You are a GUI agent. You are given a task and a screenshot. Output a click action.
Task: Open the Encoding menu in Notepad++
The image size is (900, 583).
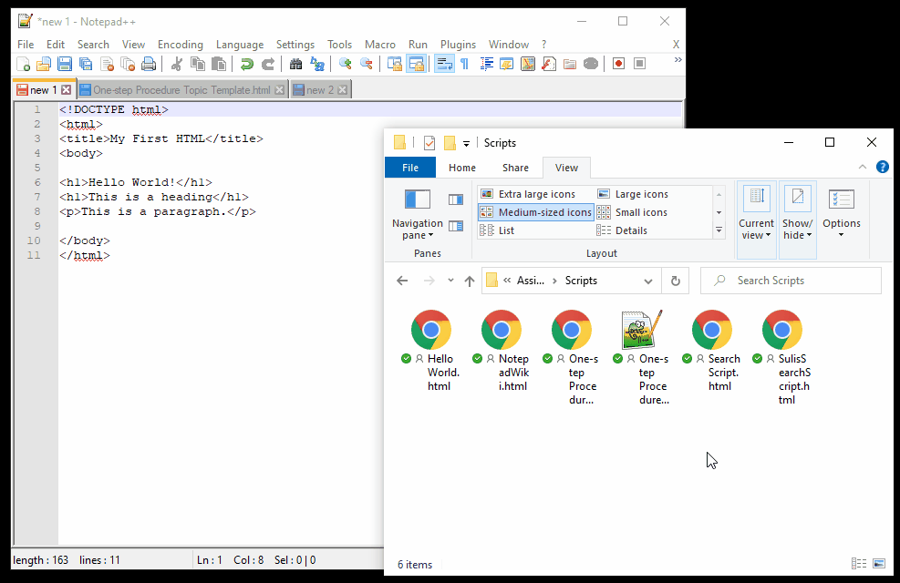pyautogui.click(x=181, y=45)
